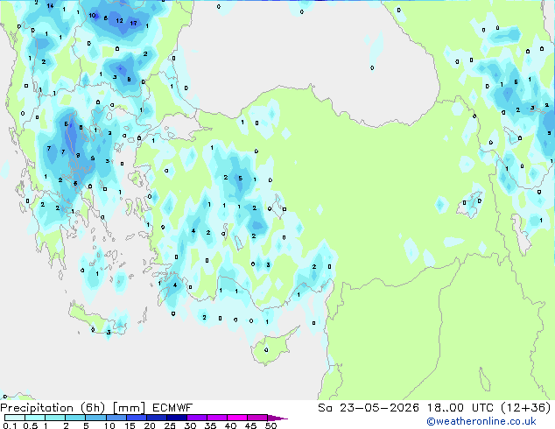Click the '18..00 UTC' time text
Viewport: 555px width, 429px height.
[x=460, y=408]
